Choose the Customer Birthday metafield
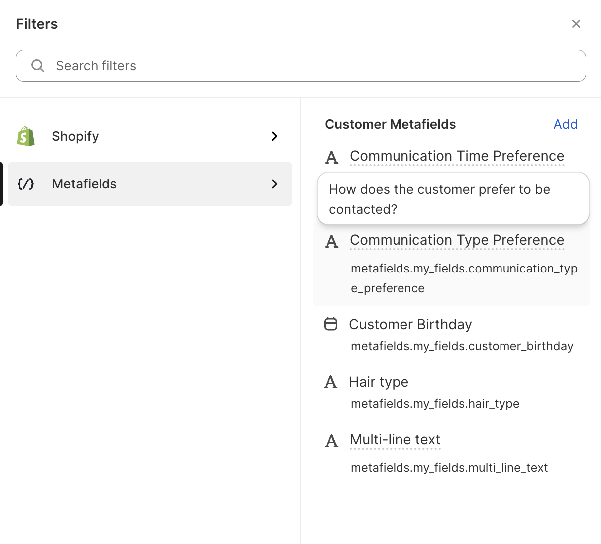This screenshot has height=544, width=601. point(410,324)
